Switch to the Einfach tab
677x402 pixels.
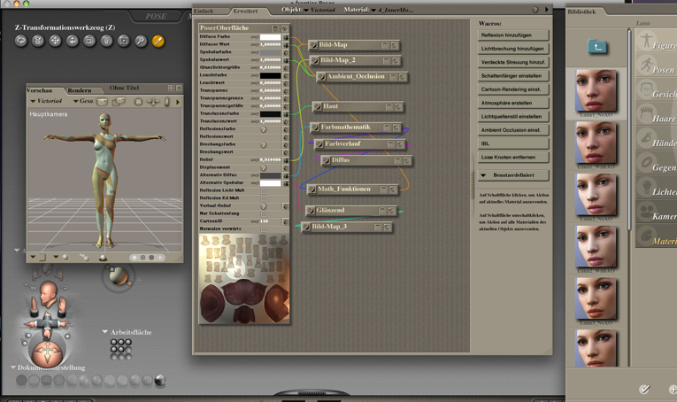pyautogui.click(x=204, y=11)
